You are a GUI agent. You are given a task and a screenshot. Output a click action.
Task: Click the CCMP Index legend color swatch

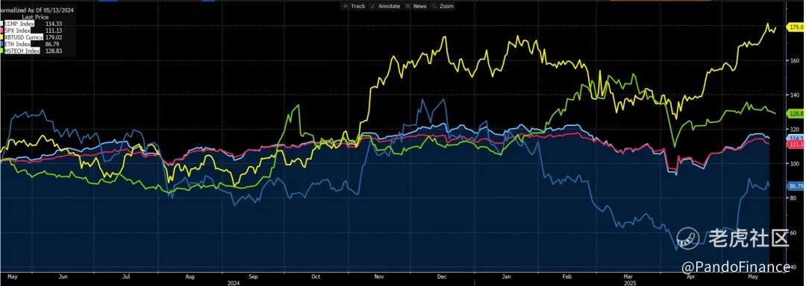[x=2, y=24]
